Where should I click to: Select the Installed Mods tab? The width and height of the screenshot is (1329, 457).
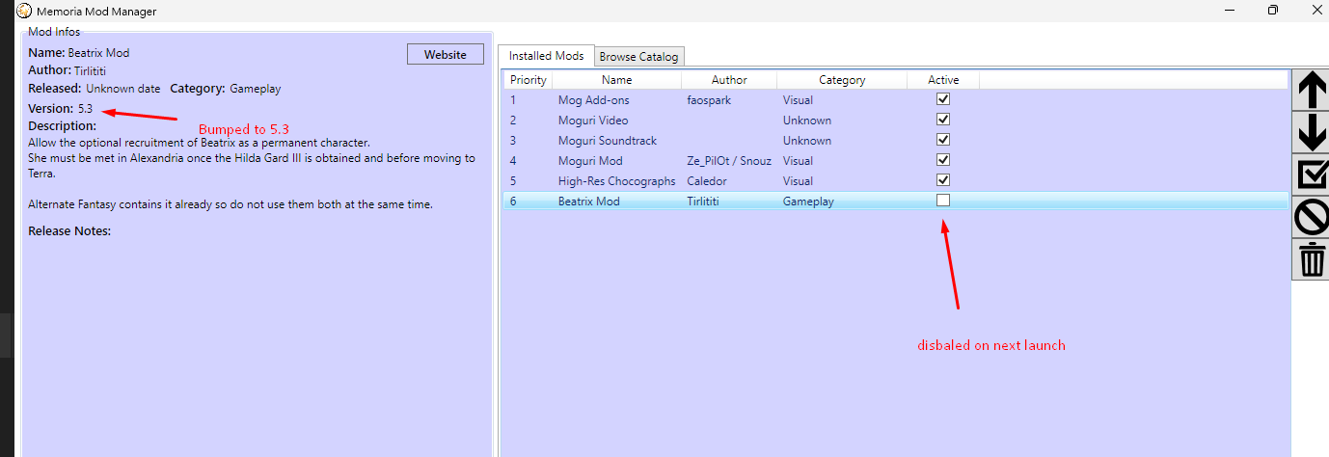coord(547,56)
